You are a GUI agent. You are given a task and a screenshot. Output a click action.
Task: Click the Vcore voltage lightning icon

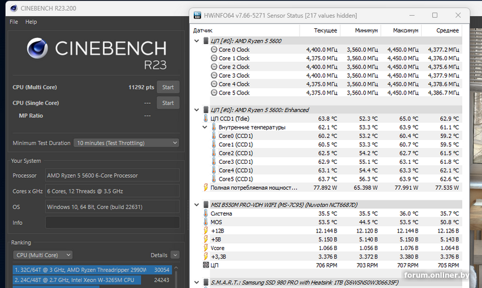coord(205,247)
